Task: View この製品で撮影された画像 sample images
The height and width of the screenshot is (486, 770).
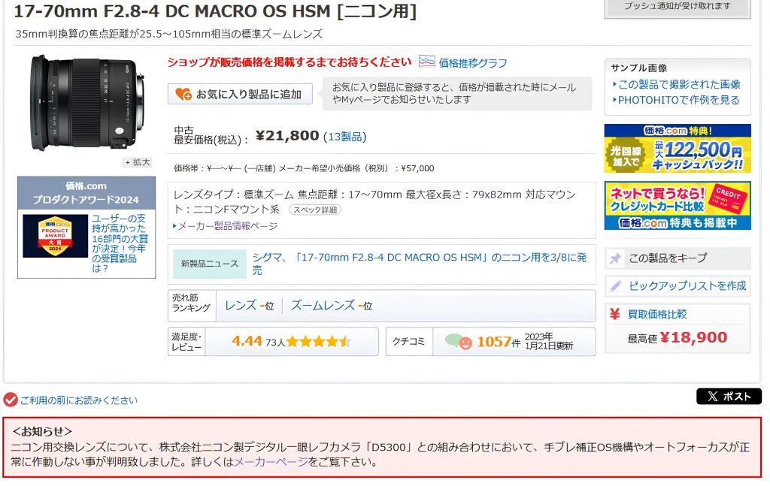Action: pos(679,84)
